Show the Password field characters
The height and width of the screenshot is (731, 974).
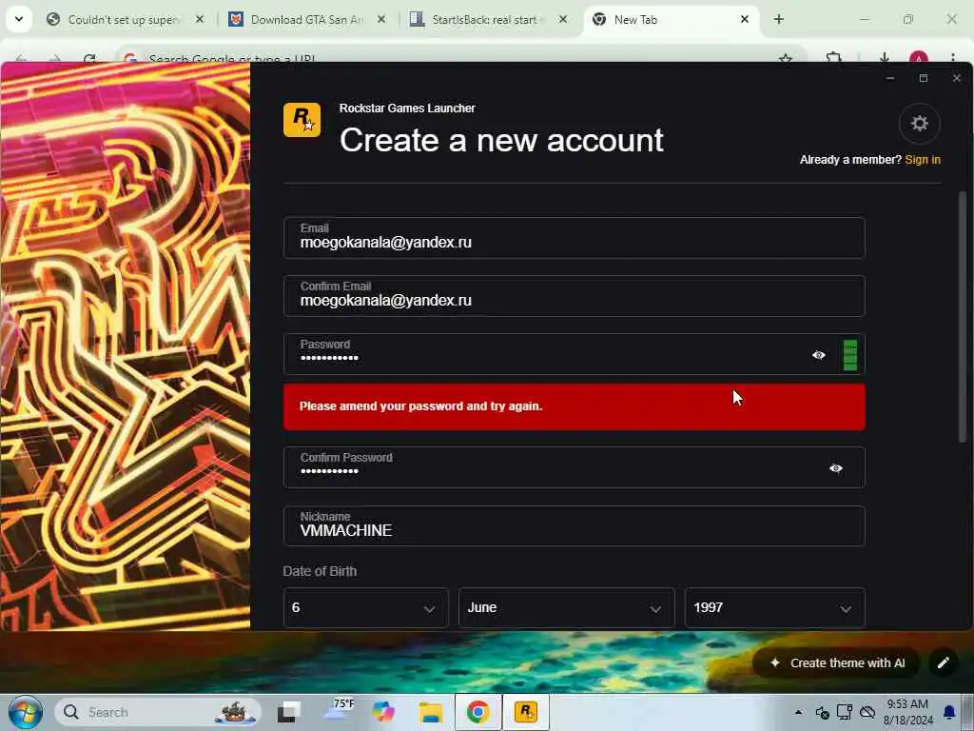pos(819,355)
